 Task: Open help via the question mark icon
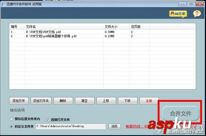coord(197,14)
